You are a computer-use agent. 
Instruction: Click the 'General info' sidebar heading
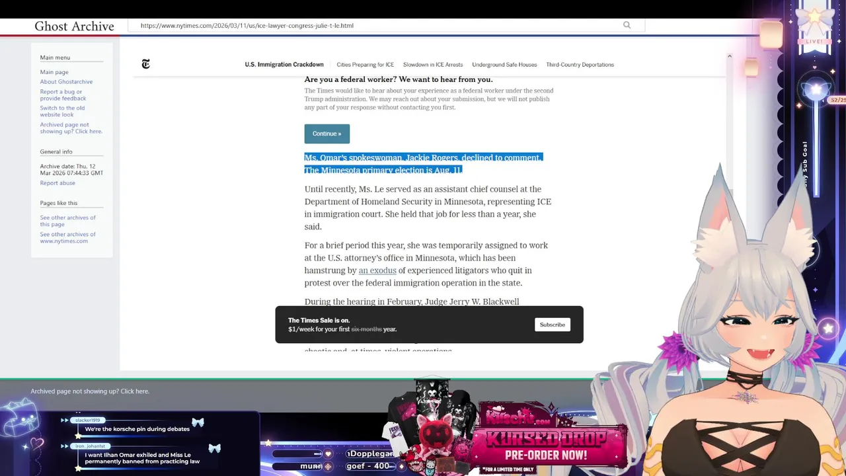click(x=56, y=152)
